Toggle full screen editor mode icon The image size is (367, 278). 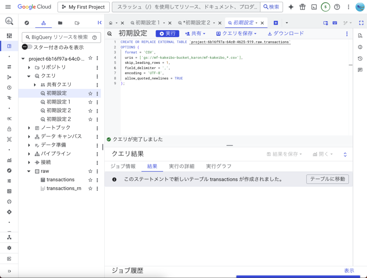point(361,23)
